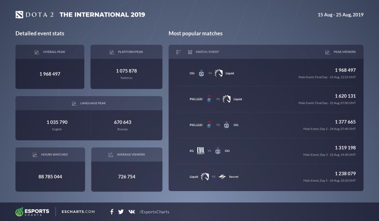The width and height of the screenshot is (379, 221).
Task: Click 'Main Event, Day 5 - 24 Aug, 10:10 GMT'
Action: coord(329,180)
